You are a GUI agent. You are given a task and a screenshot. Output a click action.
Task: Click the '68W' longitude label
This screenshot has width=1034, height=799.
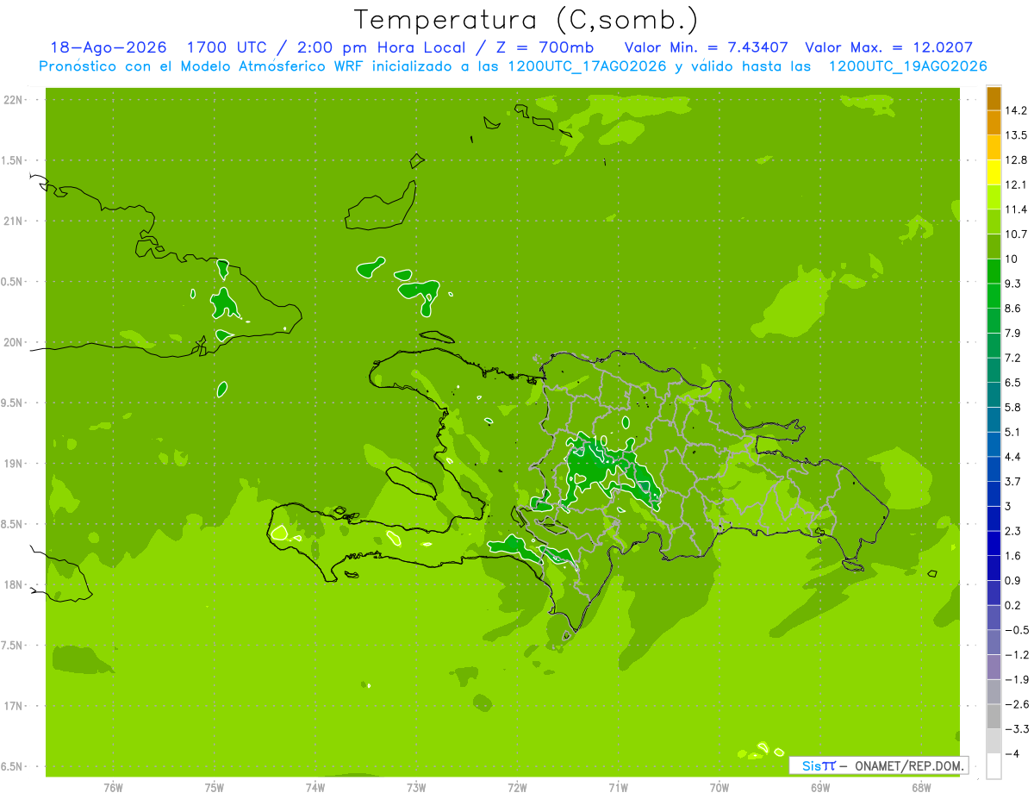920,788
